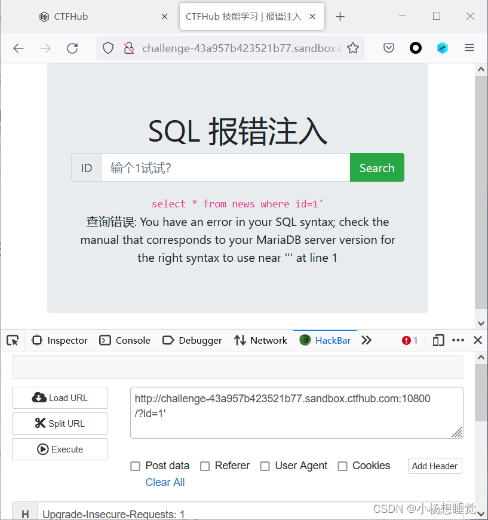
Task: Click the Execute button
Action: 60,449
